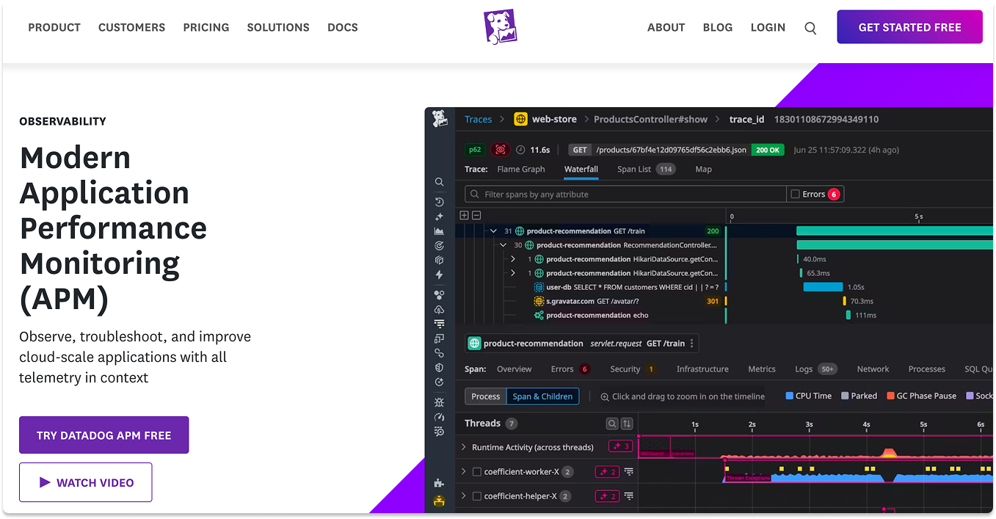Check the coefficient-worker-X thread checkbox
This screenshot has height=519, width=996.
pyautogui.click(x=477, y=472)
